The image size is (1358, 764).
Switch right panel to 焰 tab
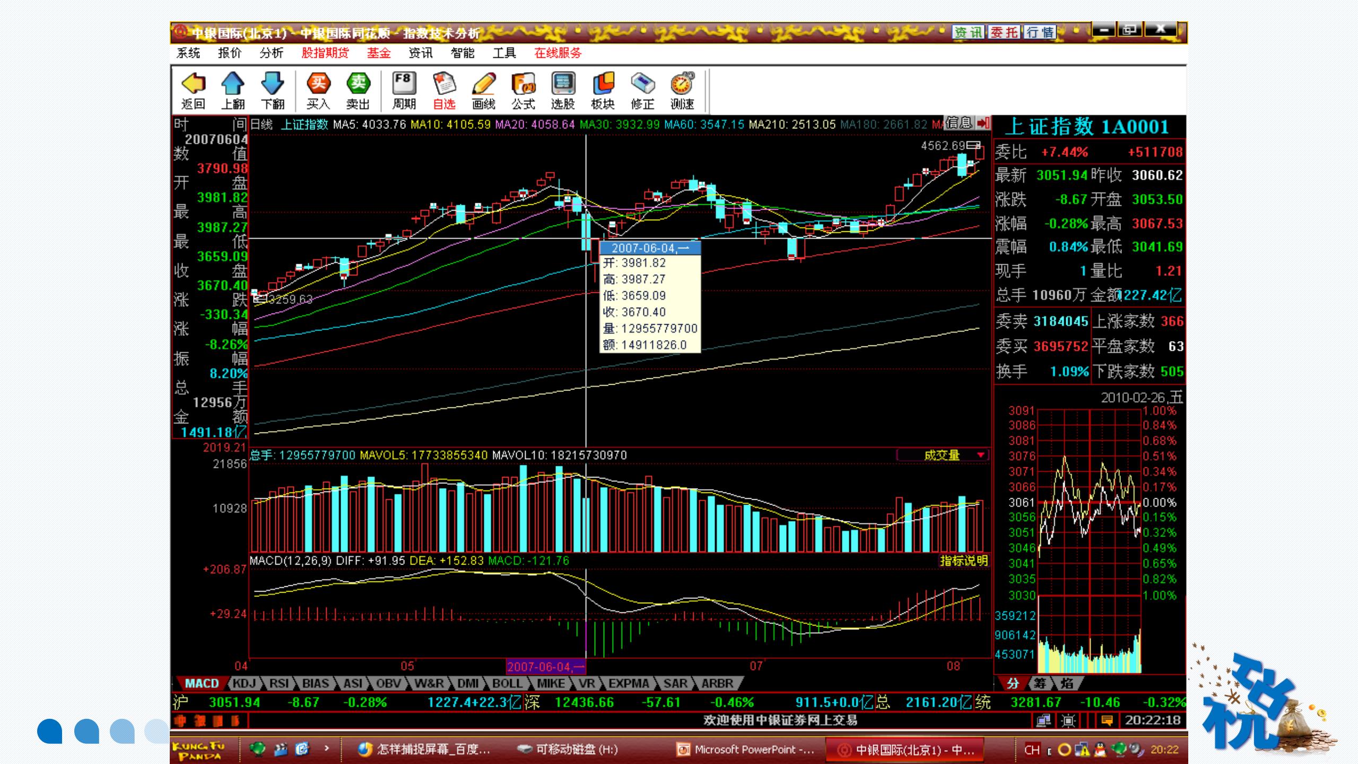coord(1066,683)
